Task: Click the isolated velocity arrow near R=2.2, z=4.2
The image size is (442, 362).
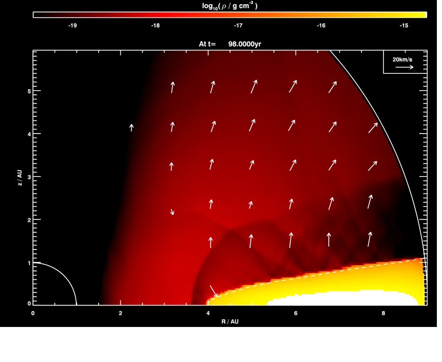Action: 131,128
